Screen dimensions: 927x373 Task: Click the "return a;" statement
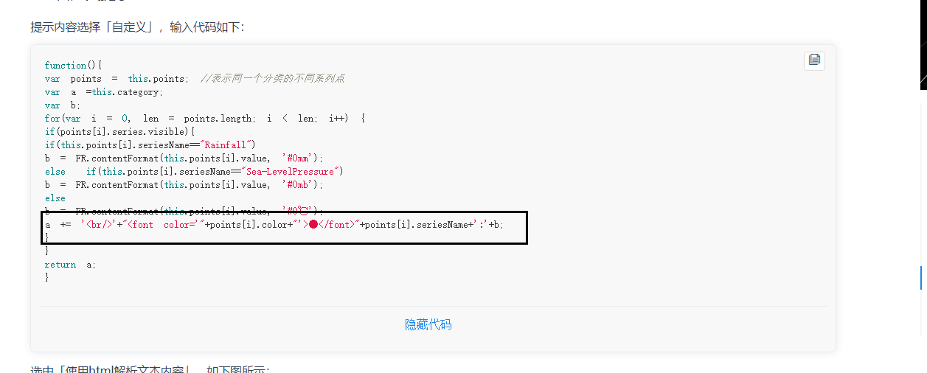(x=70, y=265)
